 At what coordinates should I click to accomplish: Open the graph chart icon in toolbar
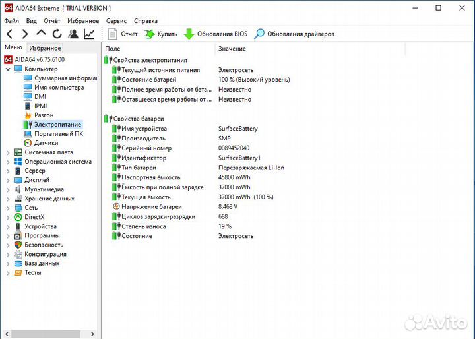pos(89,34)
